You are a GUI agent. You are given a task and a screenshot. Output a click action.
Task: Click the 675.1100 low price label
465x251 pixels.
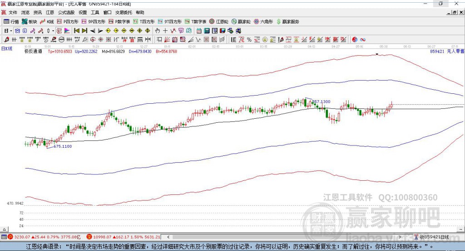click(x=63, y=146)
